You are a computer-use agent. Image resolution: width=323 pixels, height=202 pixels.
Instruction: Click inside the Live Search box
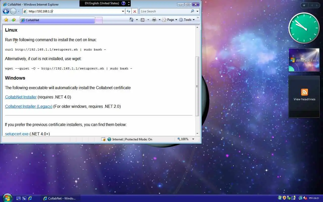point(165,11)
